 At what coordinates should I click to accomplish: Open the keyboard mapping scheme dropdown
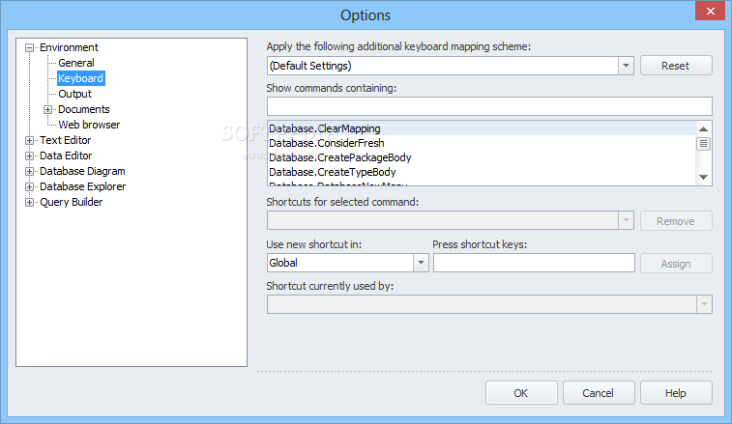[x=625, y=66]
